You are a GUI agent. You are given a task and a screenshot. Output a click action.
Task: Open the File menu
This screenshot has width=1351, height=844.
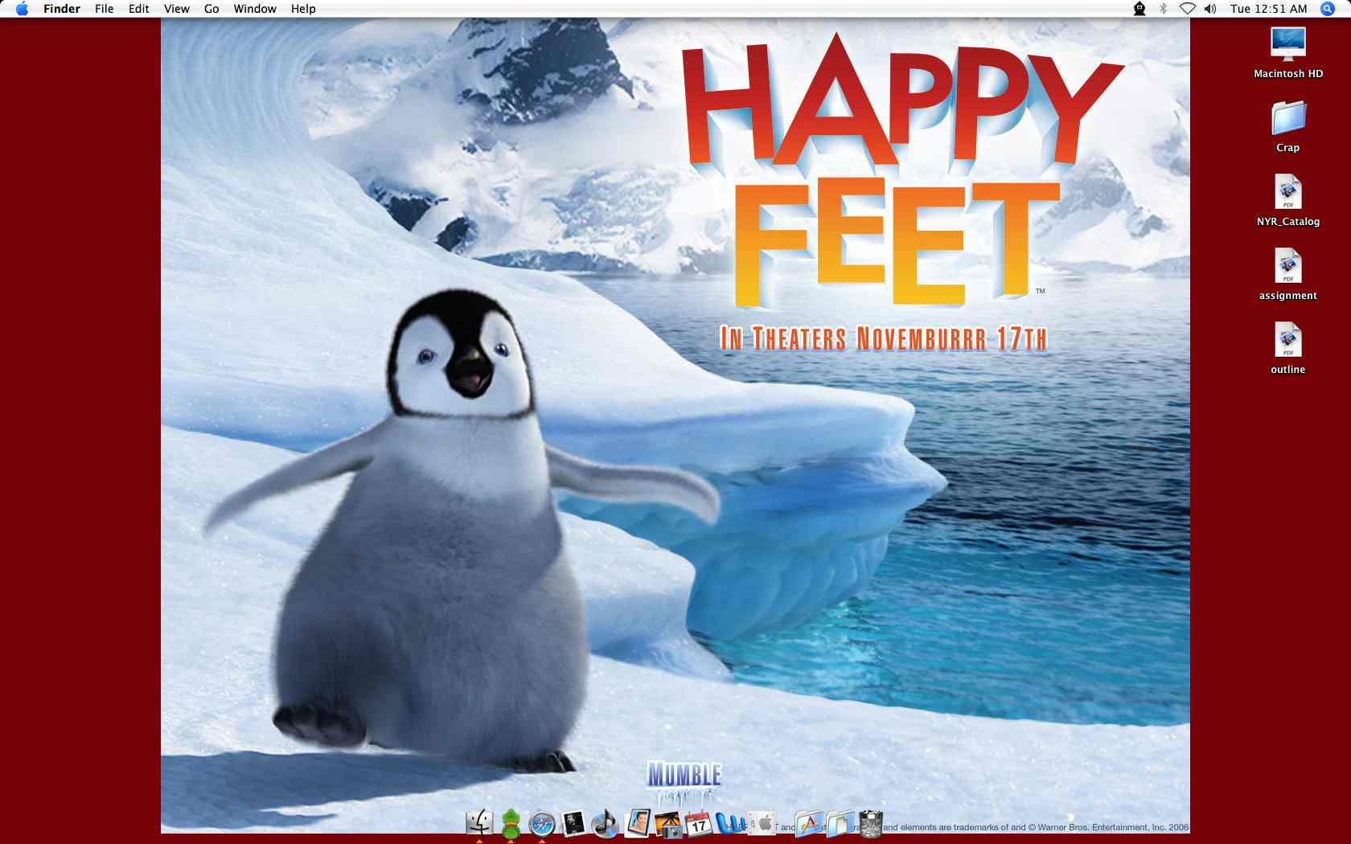coord(105,9)
